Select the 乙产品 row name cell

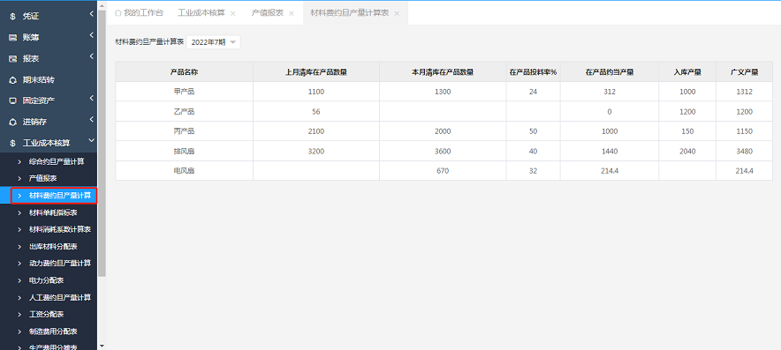pyautogui.click(x=185, y=112)
